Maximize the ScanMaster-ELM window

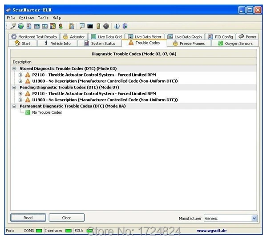tap(250, 10)
